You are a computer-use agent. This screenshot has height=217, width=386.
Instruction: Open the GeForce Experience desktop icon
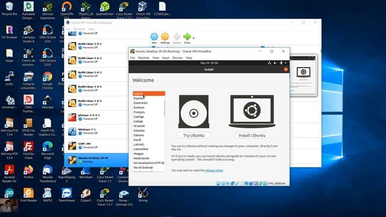click(48, 11)
